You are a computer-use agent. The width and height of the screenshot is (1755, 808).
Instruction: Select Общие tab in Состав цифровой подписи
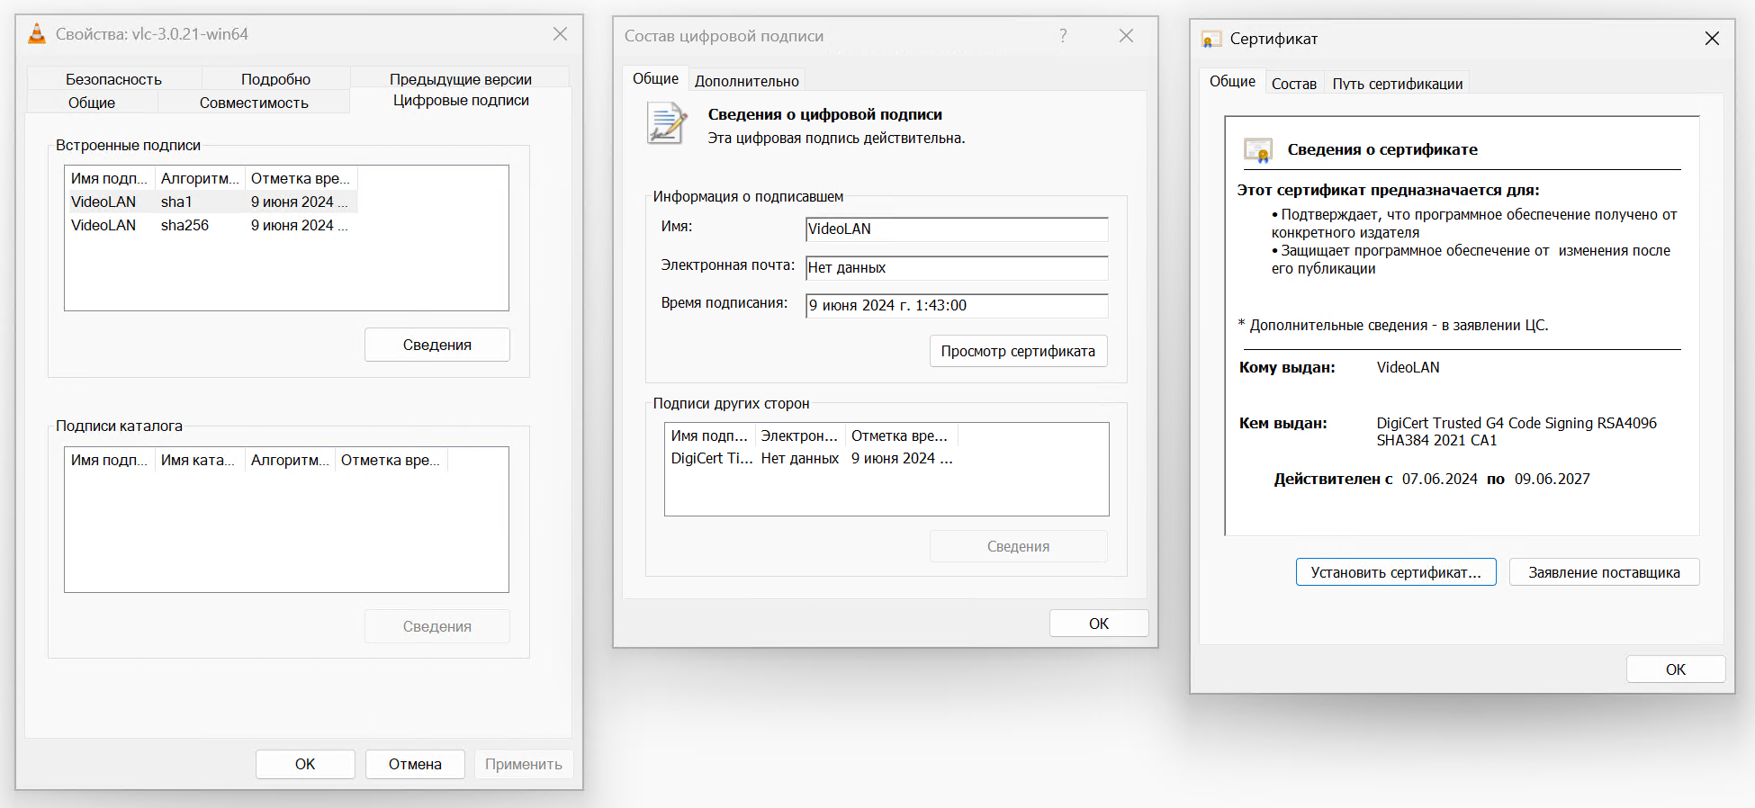click(655, 78)
